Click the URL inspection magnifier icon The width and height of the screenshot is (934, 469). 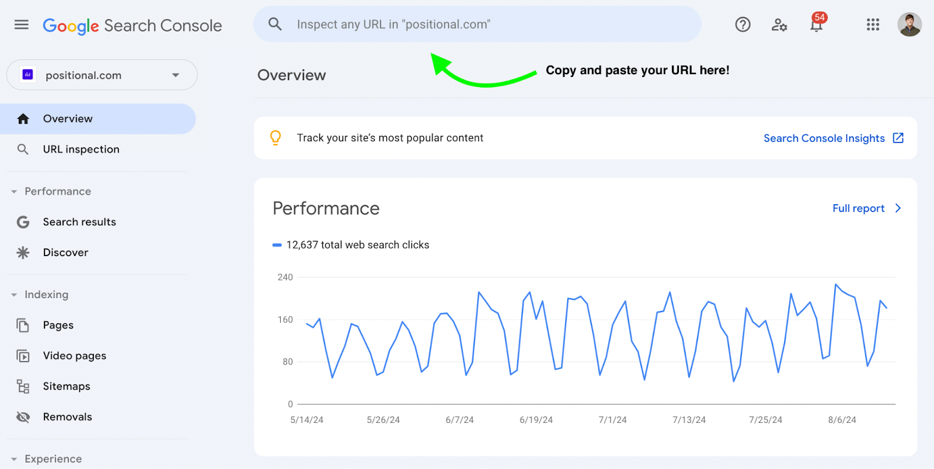(23, 149)
